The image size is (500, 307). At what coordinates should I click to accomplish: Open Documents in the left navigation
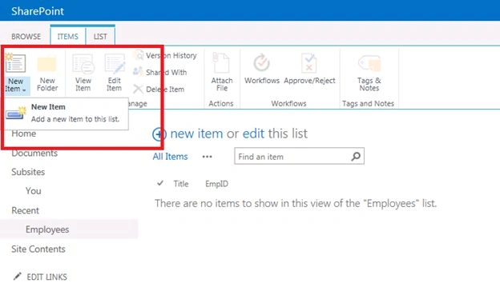point(34,153)
